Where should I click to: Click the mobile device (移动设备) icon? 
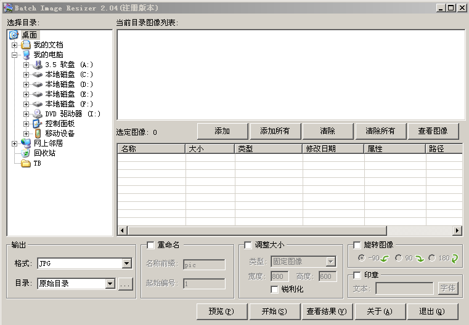pyautogui.click(x=38, y=134)
